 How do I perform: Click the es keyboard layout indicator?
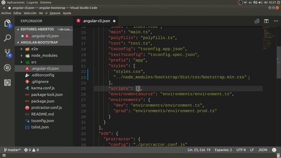tap(250, 3)
